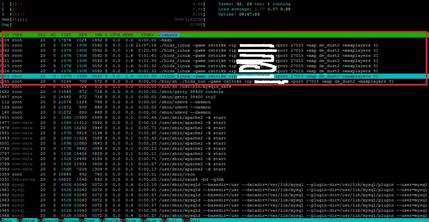Select the apache2 row with RES 16456

click(x=214, y=154)
